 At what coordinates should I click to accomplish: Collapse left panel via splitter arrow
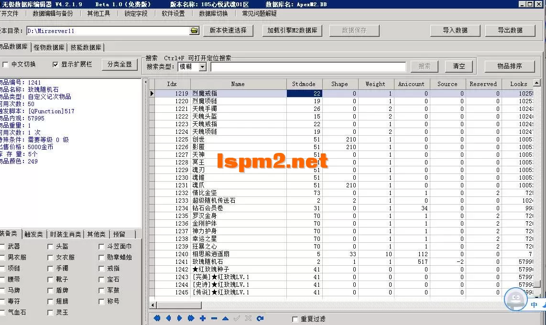coord(145,82)
